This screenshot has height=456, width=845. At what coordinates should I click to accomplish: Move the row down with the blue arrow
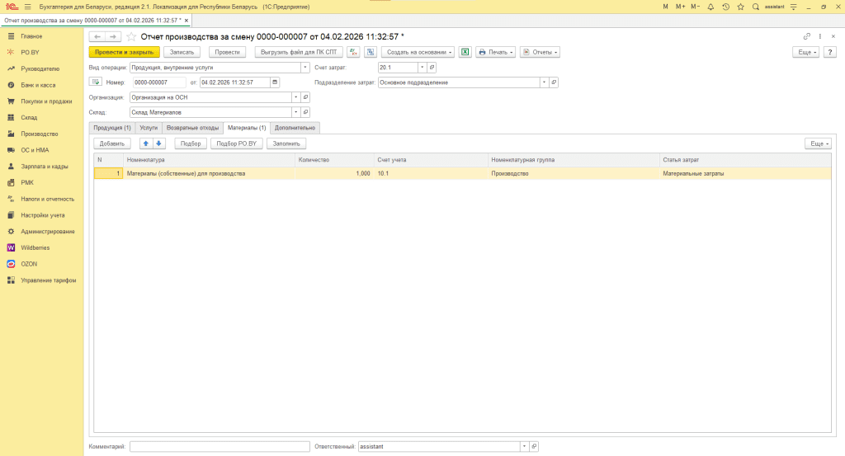click(158, 143)
